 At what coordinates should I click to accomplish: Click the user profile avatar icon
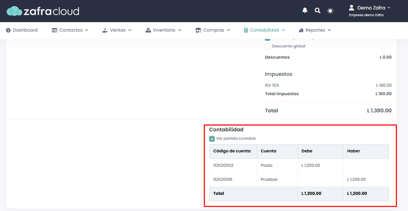pyautogui.click(x=352, y=8)
